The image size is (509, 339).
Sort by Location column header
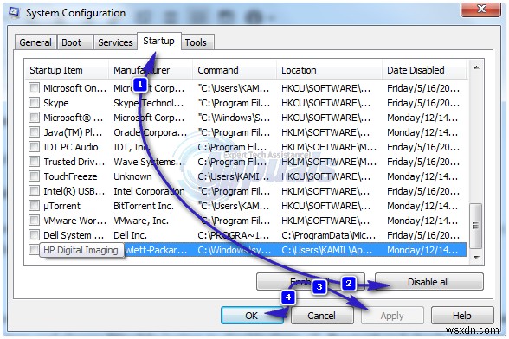(x=329, y=70)
